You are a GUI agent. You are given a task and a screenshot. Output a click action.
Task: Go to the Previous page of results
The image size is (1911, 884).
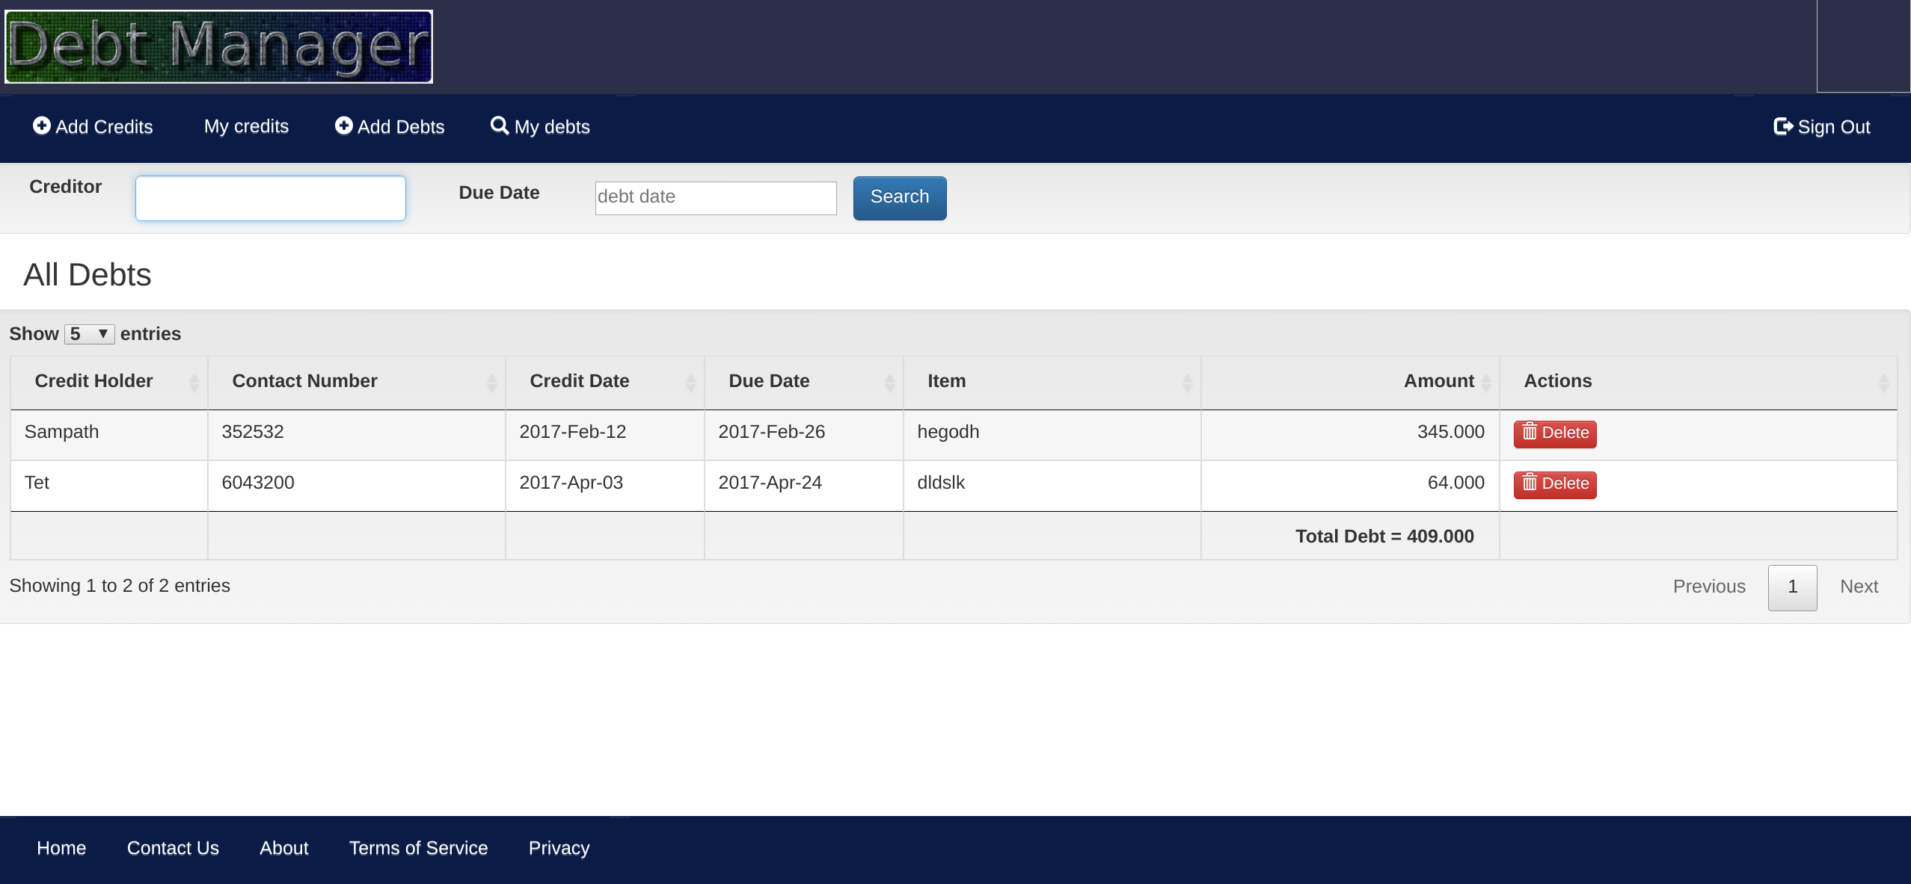(1709, 587)
